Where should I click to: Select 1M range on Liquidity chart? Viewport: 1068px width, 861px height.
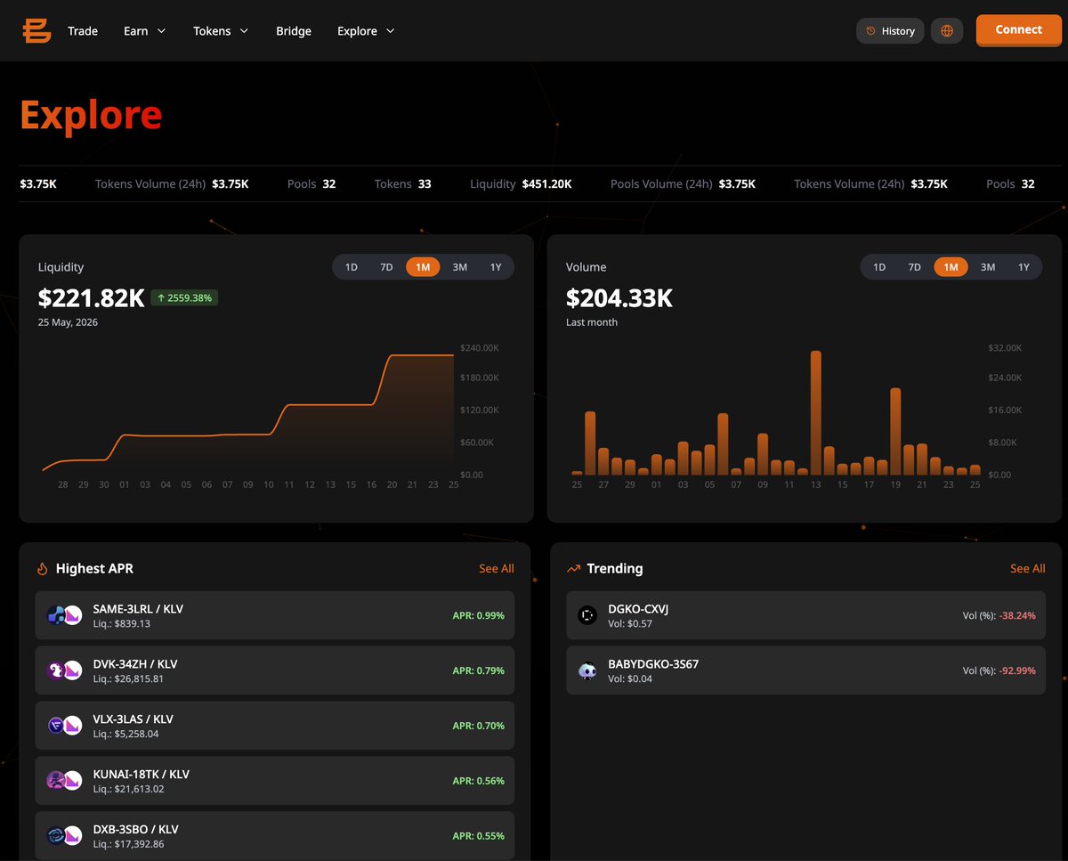point(423,267)
